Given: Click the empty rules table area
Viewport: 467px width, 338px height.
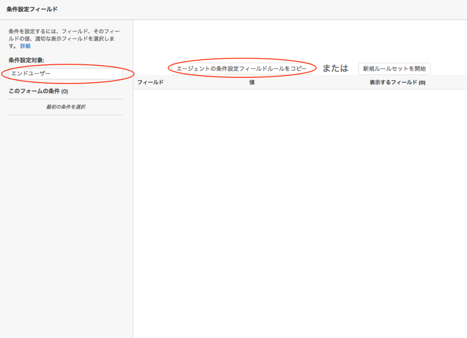Looking at the screenshot, I should point(299,195).
